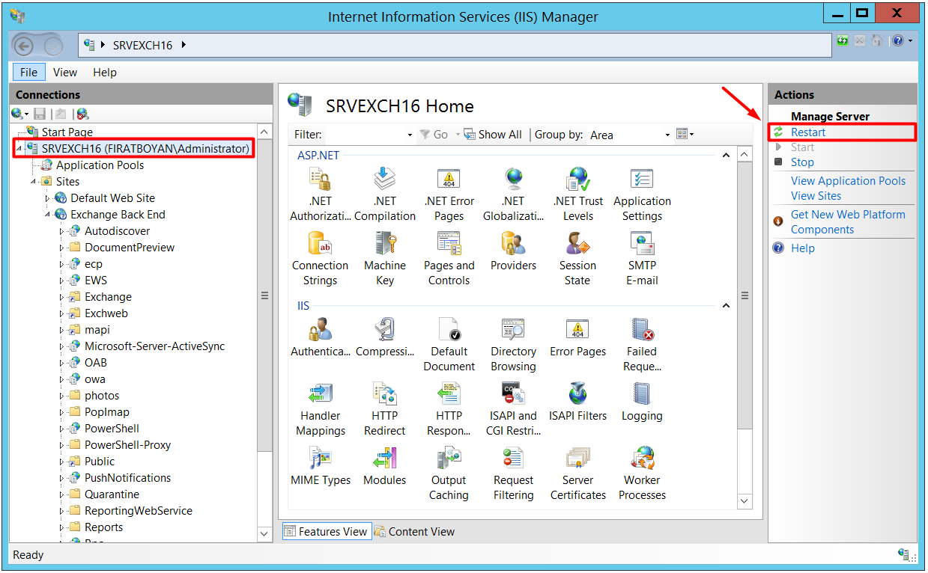Open Server Certificates feature
Image resolution: width=928 pixels, height=573 pixels.
point(578,472)
